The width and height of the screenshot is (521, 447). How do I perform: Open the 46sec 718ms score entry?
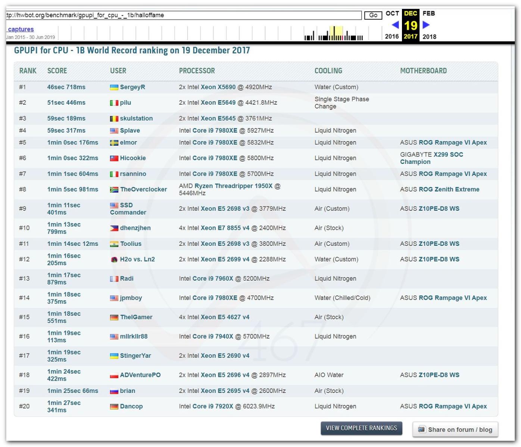(x=66, y=87)
